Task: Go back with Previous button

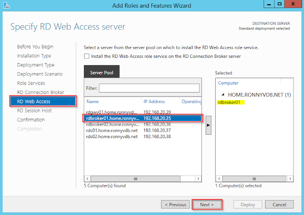Action: point(175,205)
